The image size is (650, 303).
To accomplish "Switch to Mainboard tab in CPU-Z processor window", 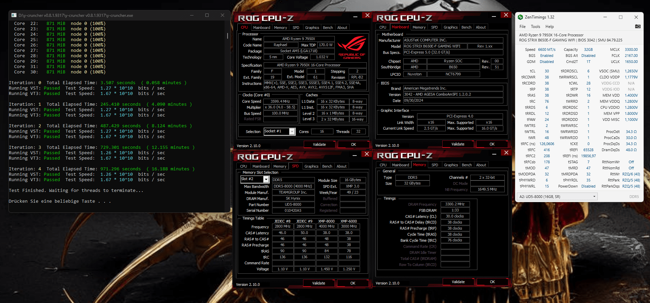I will pos(262,28).
